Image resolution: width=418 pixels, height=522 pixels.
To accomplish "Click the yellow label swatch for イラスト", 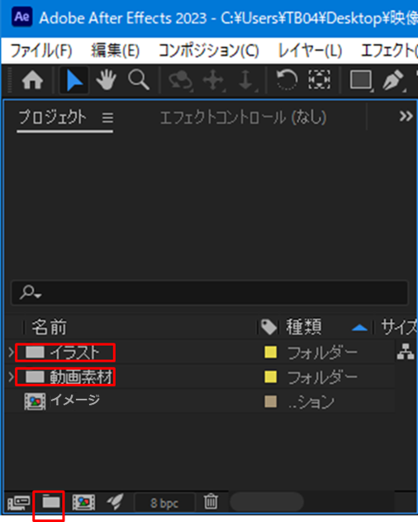I will [x=271, y=352].
